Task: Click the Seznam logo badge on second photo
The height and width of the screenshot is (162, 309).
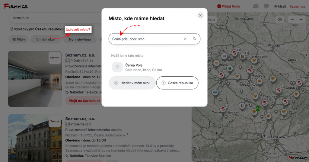Action: [x=55, y=121]
